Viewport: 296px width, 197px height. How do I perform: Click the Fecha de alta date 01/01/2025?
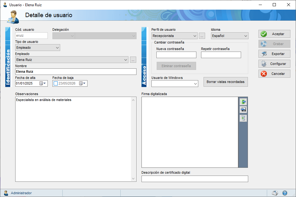point(24,83)
